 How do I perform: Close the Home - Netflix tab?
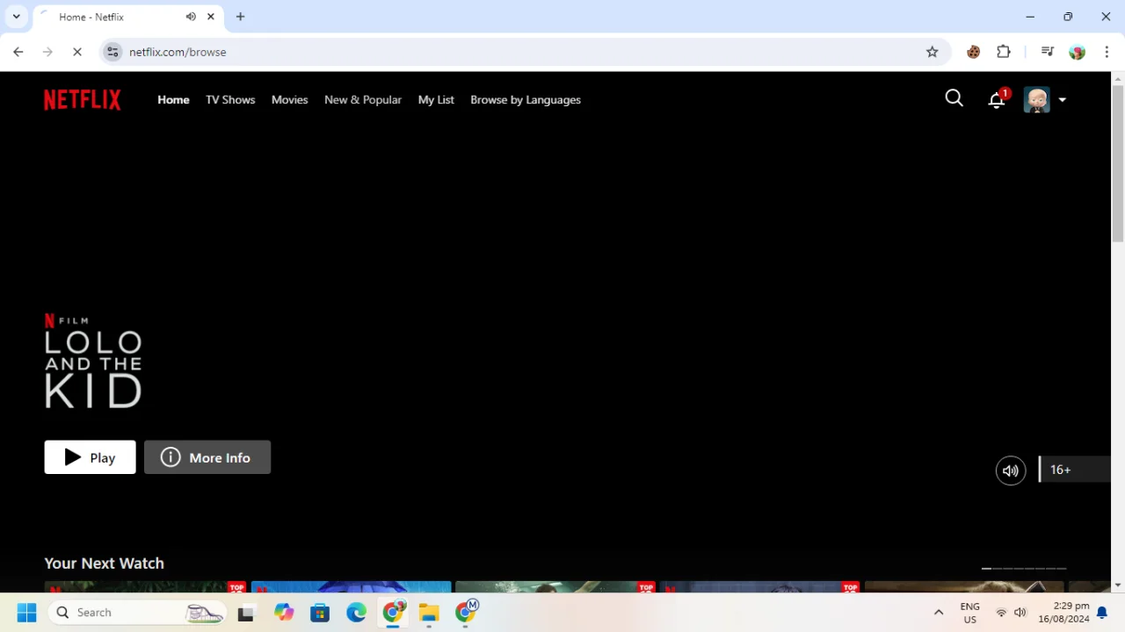[211, 17]
